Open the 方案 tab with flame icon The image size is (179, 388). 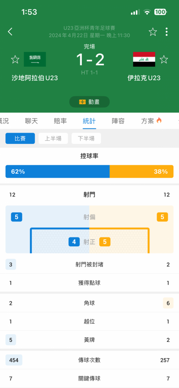[x=151, y=121]
